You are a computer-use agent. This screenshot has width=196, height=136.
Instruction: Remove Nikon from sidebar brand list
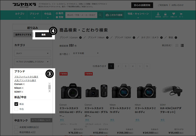click(22, 88)
